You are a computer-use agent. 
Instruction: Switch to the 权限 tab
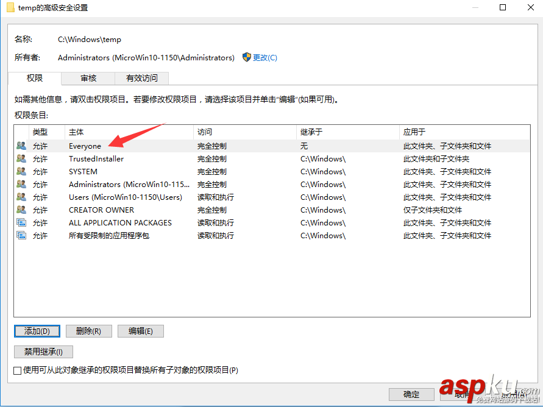[35, 78]
